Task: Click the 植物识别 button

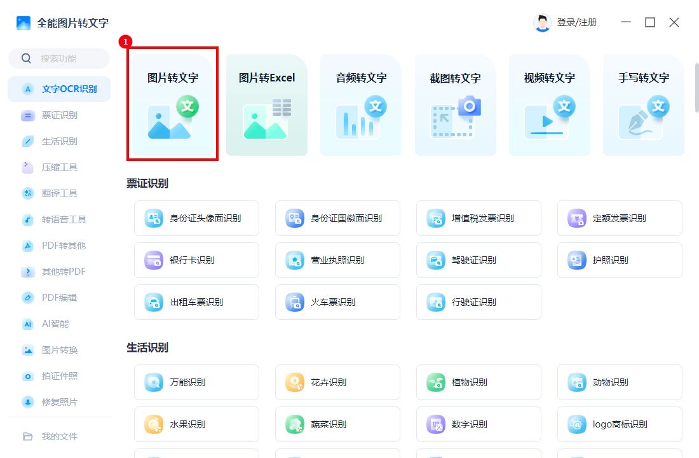Action: pyautogui.click(x=478, y=382)
